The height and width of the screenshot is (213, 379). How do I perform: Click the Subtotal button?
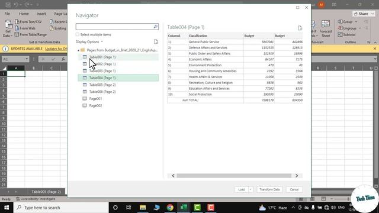point(346,34)
